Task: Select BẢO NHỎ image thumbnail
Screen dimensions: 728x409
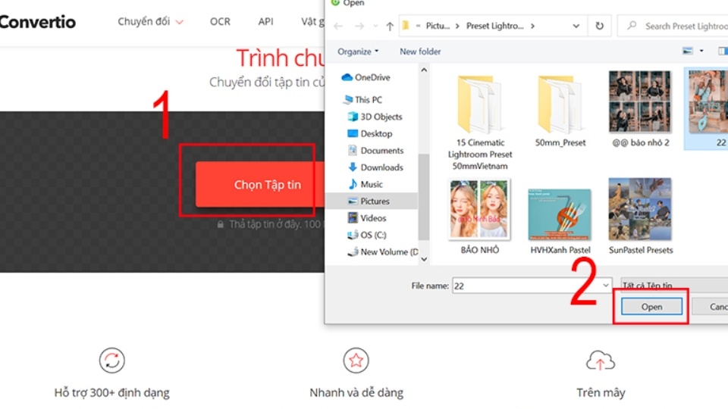Action: pyautogui.click(x=479, y=217)
